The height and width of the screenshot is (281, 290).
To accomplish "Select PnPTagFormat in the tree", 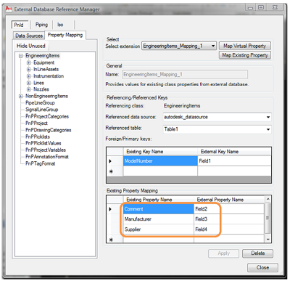I will pos(41,163).
